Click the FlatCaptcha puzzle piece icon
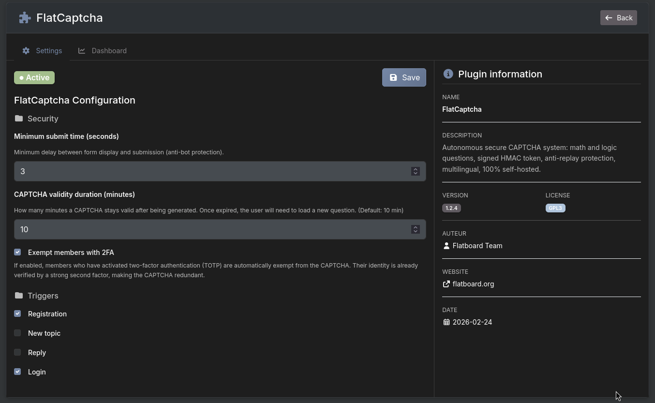The height and width of the screenshot is (403, 655). (x=25, y=18)
